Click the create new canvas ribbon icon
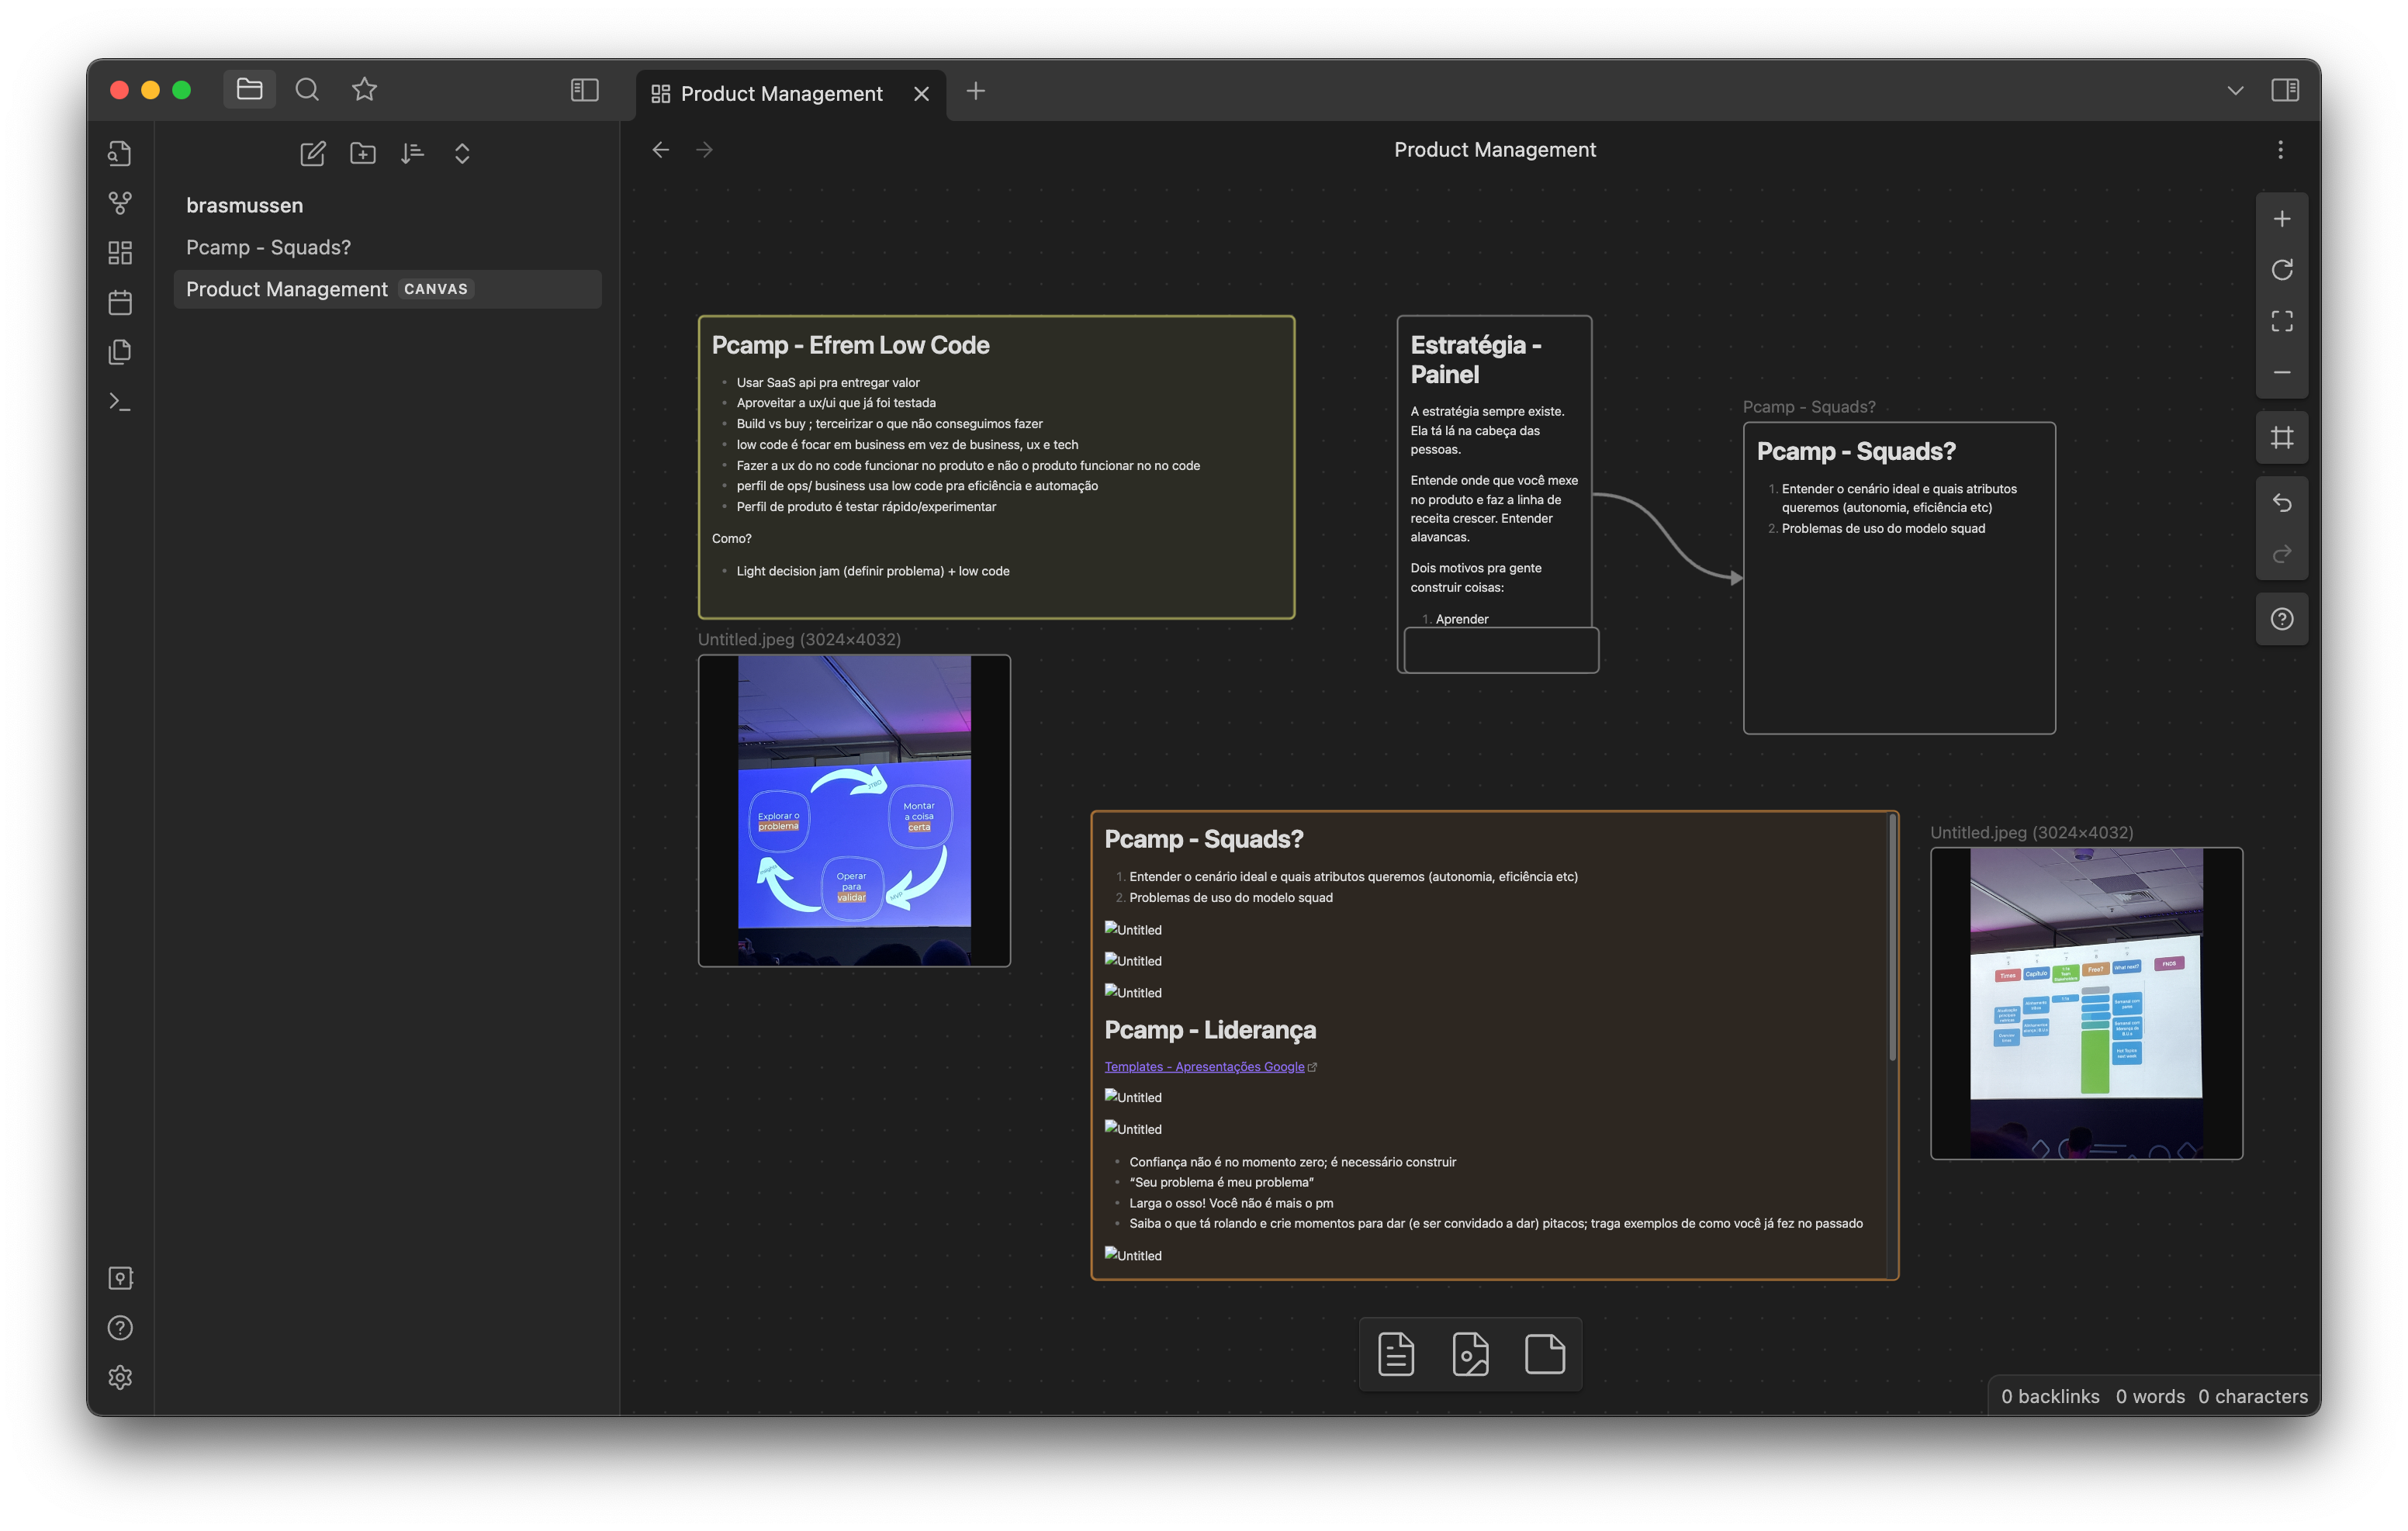The image size is (2408, 1531). click(120, 253)
